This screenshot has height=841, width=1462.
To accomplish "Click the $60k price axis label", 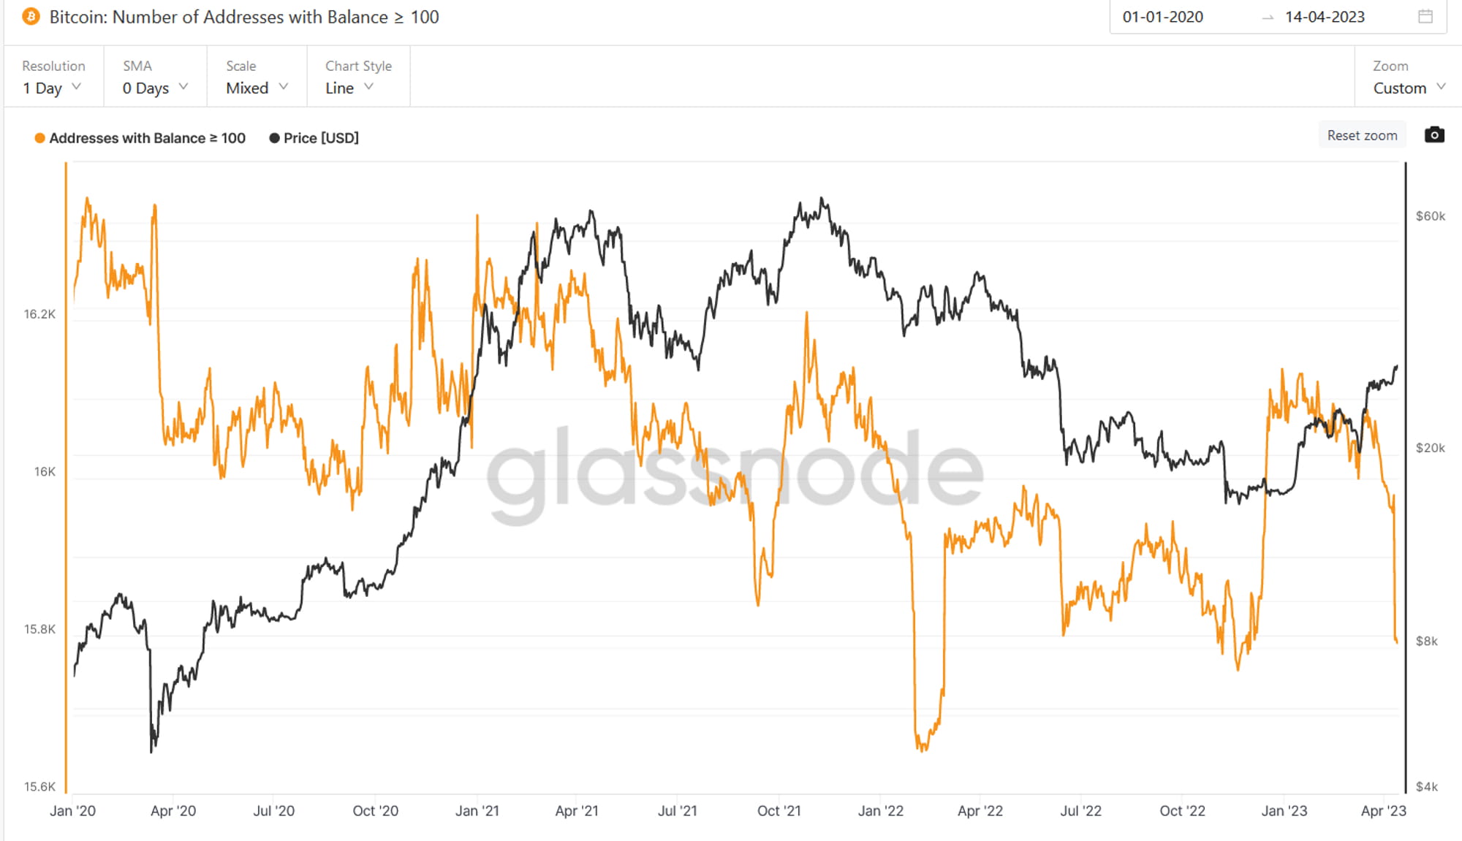I will tap(1430, 216).
